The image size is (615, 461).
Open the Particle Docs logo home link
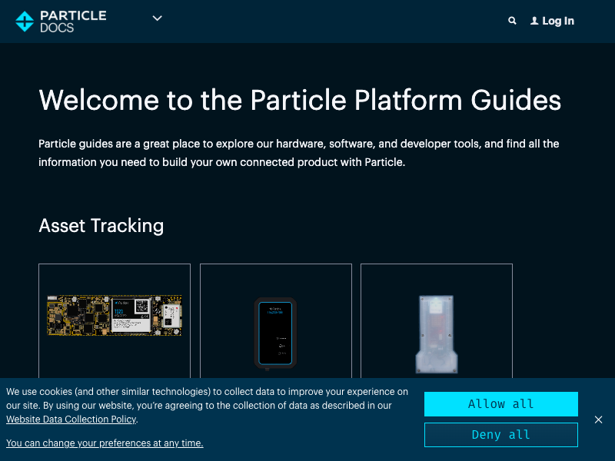[x=61, y=22]
